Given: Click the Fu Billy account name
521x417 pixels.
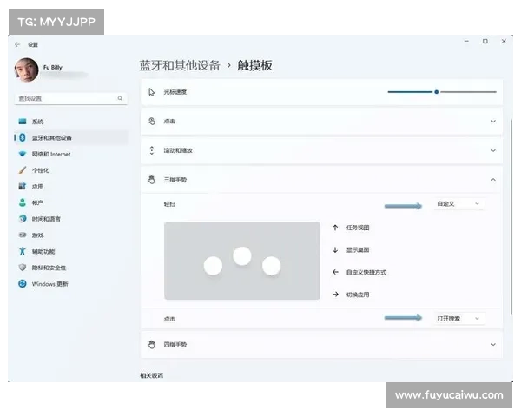Looking at the screenshot, I should [52, 67].
